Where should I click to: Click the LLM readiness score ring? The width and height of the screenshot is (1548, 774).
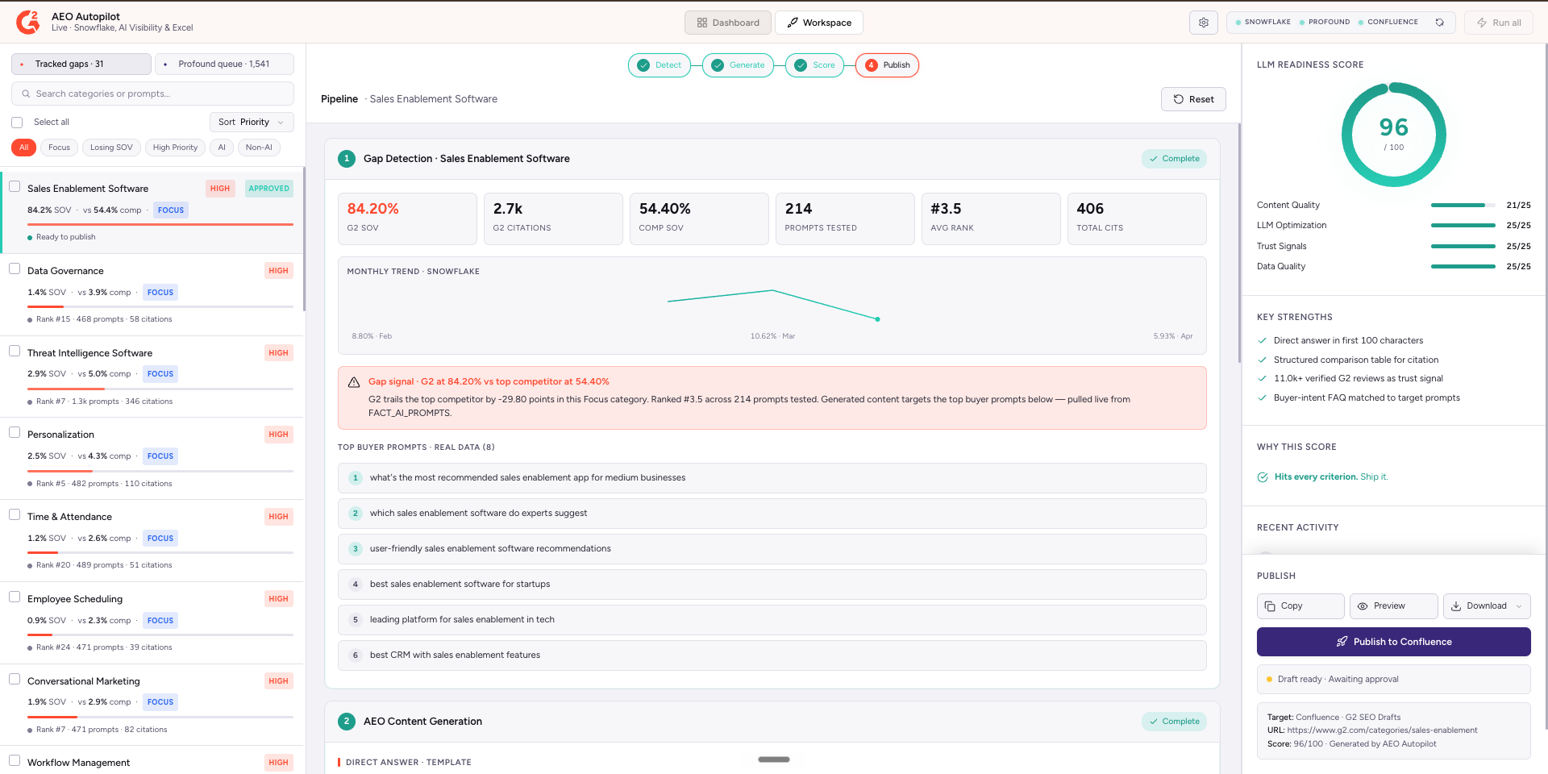click(1393, 135)
